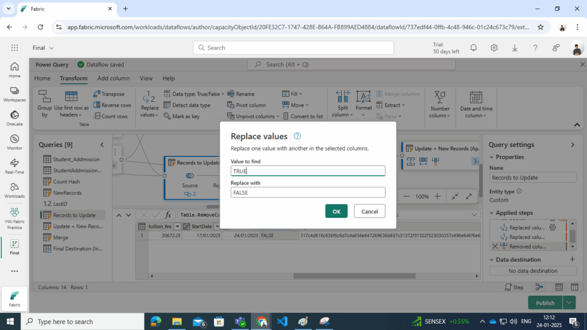The image size is (587, 330).
Task: Collapse the Queries pane
Action: (102, 145)
